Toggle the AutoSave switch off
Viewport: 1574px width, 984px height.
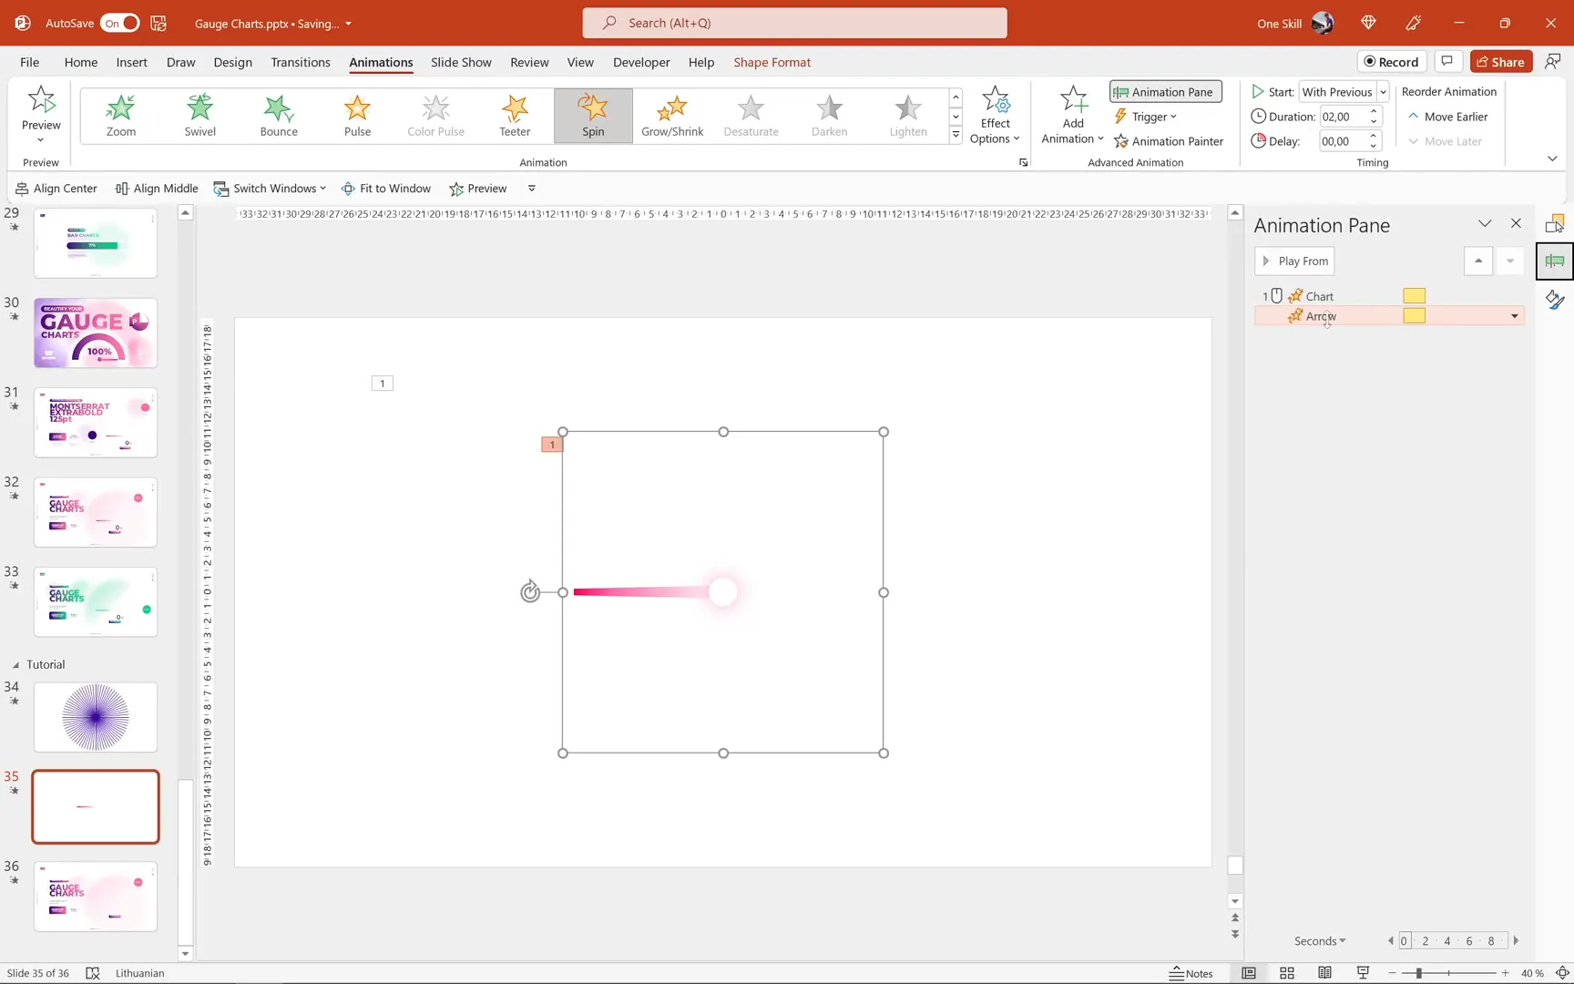tap(119, 23)
